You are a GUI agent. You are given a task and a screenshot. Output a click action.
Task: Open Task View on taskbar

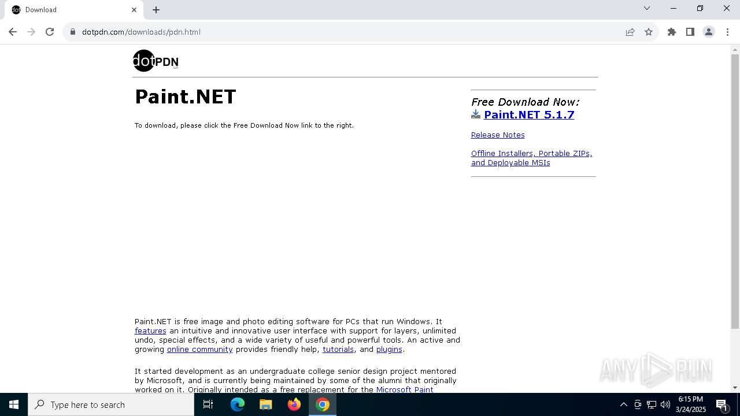(x=208, y=404)
